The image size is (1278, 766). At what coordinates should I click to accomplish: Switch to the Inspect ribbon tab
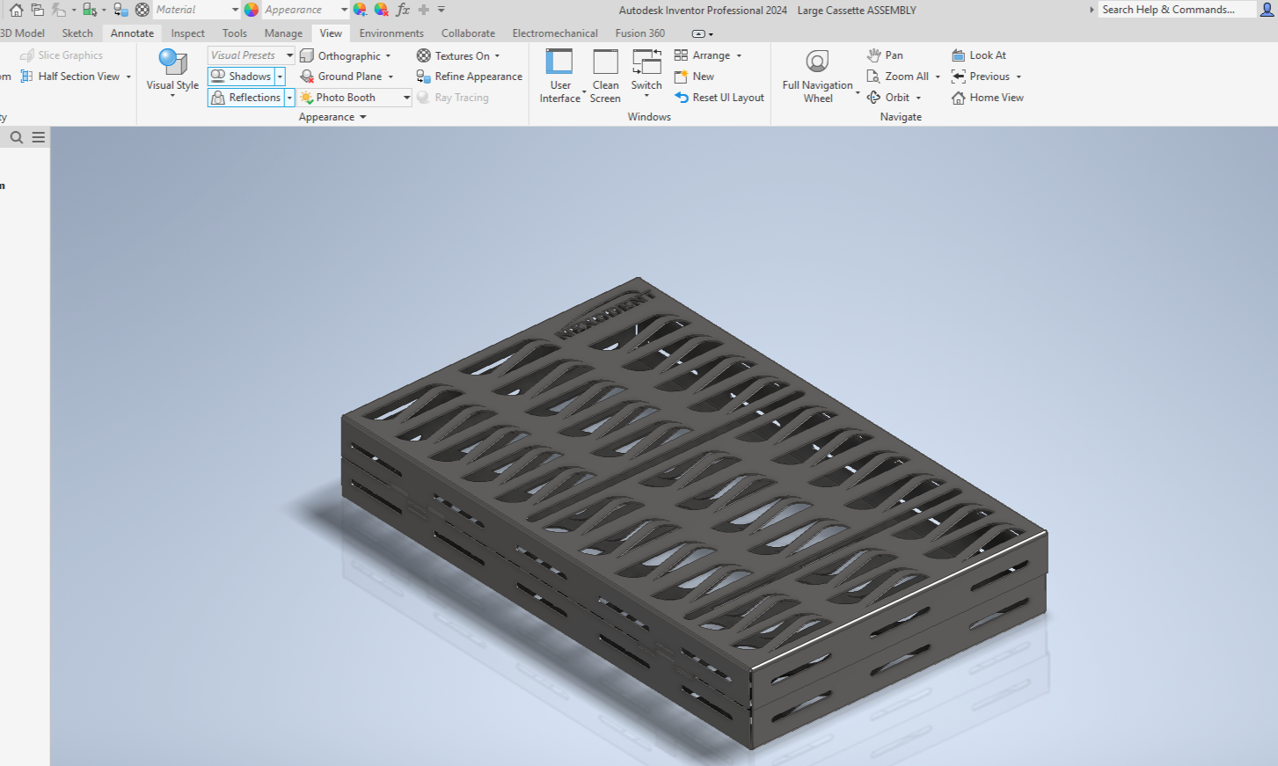point(186,33)
